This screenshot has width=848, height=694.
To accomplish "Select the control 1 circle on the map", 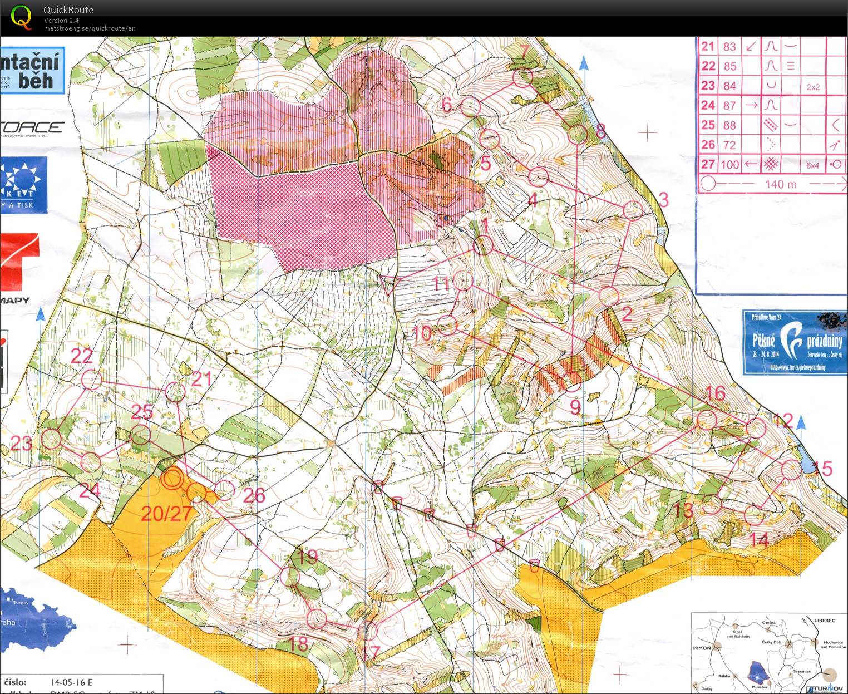I will click(x=483, y=245).
